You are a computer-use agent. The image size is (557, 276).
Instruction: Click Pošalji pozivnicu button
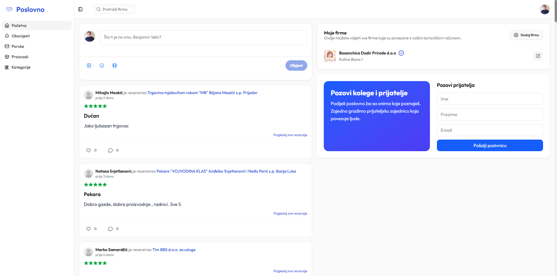490,145
